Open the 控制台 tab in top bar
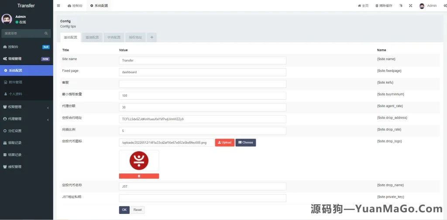Image resolution: width=447 pixels, height=220 pixels. [75, 6]
